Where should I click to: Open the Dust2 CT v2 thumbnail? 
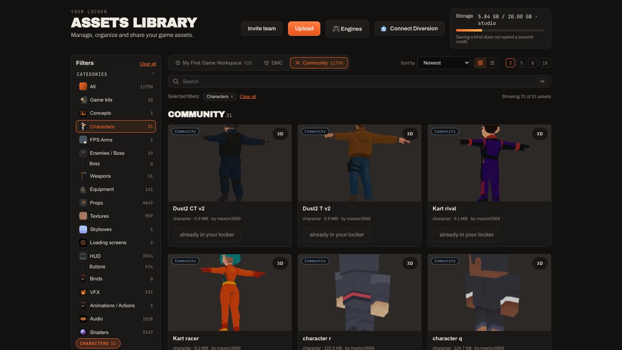[x=230, y=163]
